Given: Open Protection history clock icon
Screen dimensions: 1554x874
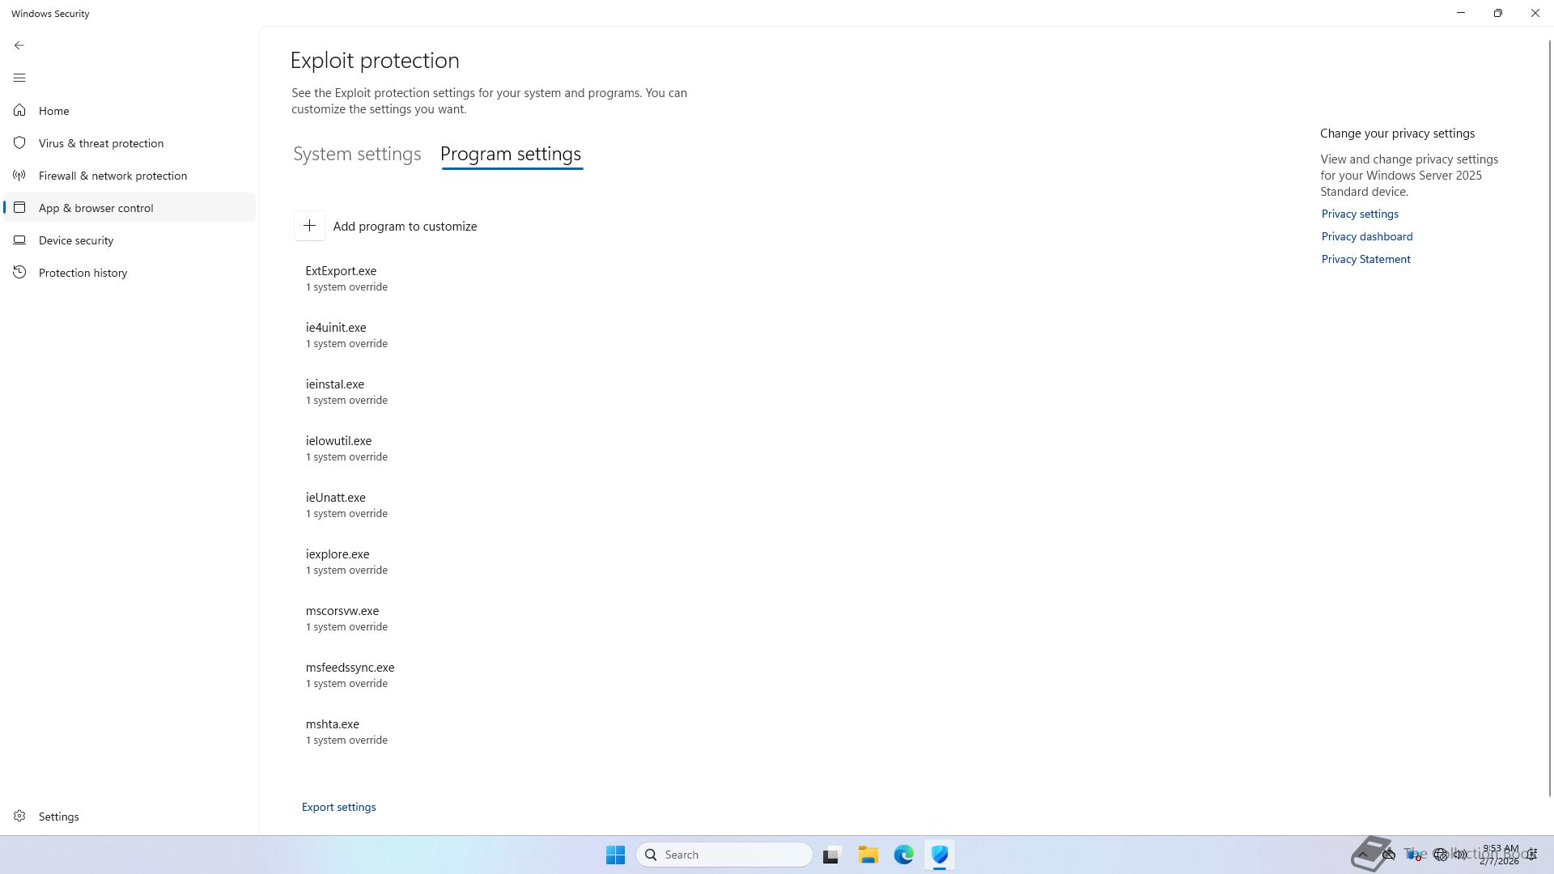Looking at the screenshot, I should (20, 272).
